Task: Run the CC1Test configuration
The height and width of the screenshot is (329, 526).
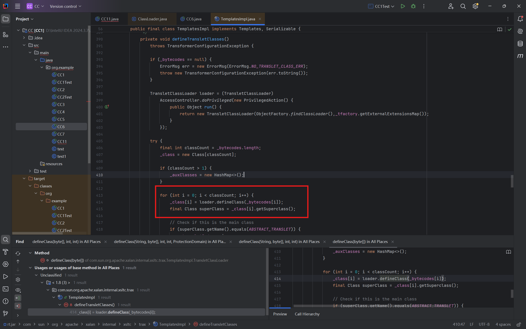Action: 403,6
